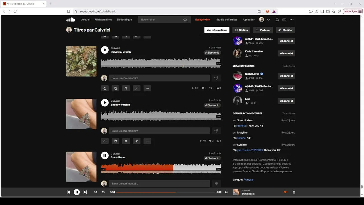Click the Industrial Breath waveform

pyautogui.click(x=161, y=63)
